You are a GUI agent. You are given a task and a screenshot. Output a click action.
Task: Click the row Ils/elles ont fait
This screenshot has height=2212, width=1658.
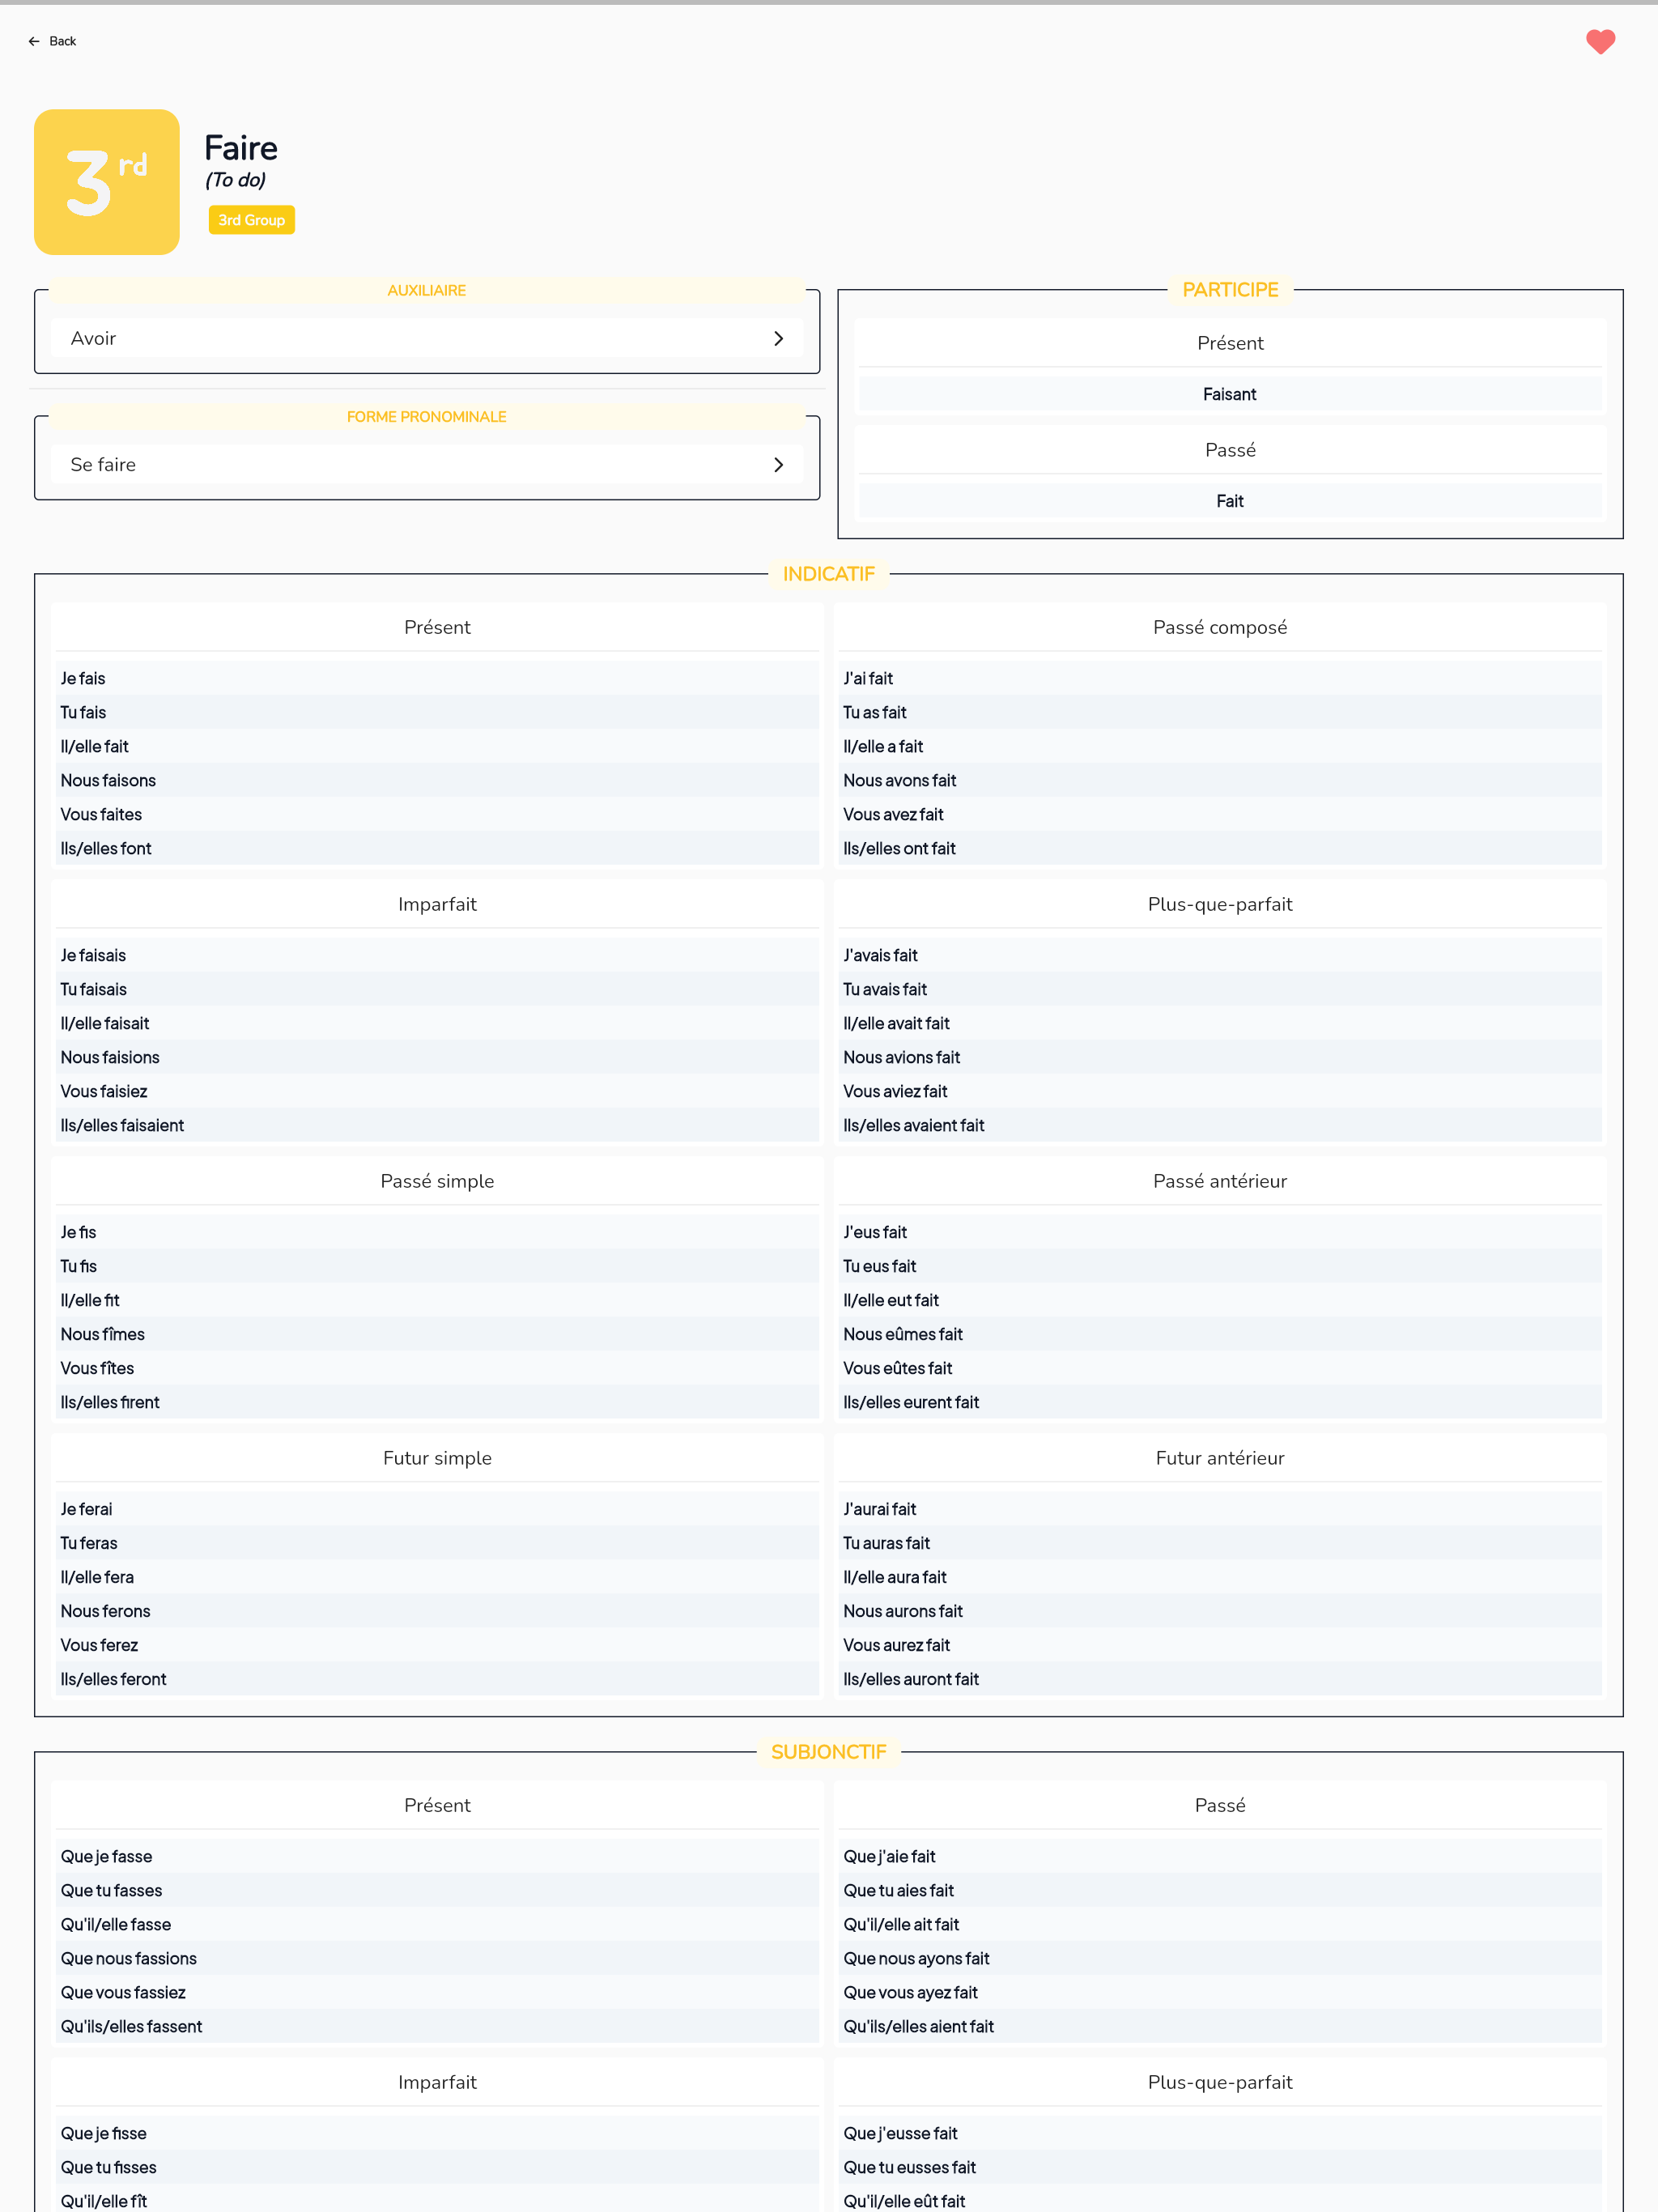[x=1220, y=848]
